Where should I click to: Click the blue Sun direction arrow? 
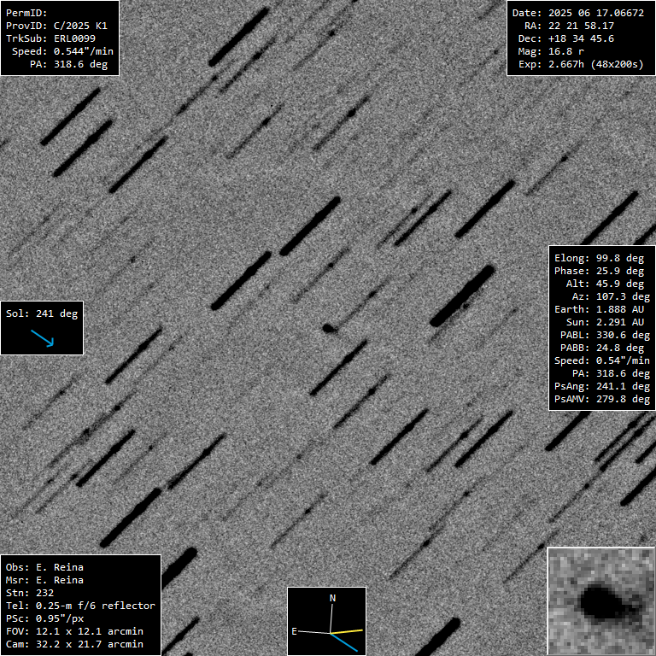[x=42, y=338]
